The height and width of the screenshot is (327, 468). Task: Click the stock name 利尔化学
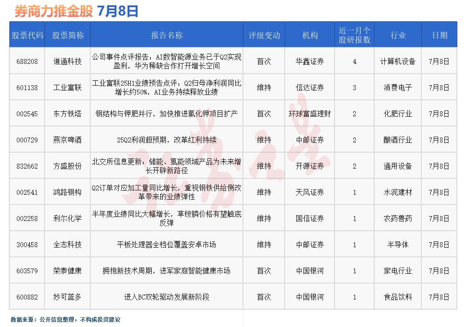(68, 219)
